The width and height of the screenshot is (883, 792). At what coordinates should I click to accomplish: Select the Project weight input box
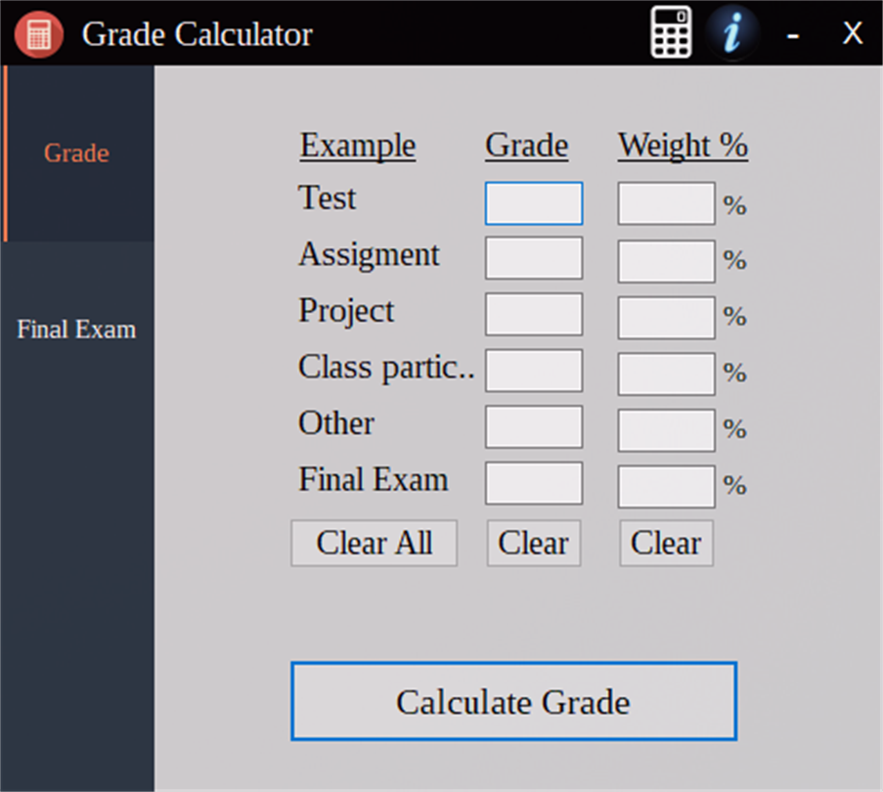point(666,318)
